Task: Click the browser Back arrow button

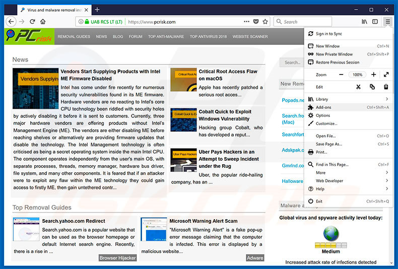Action: [x=11, y=22]
